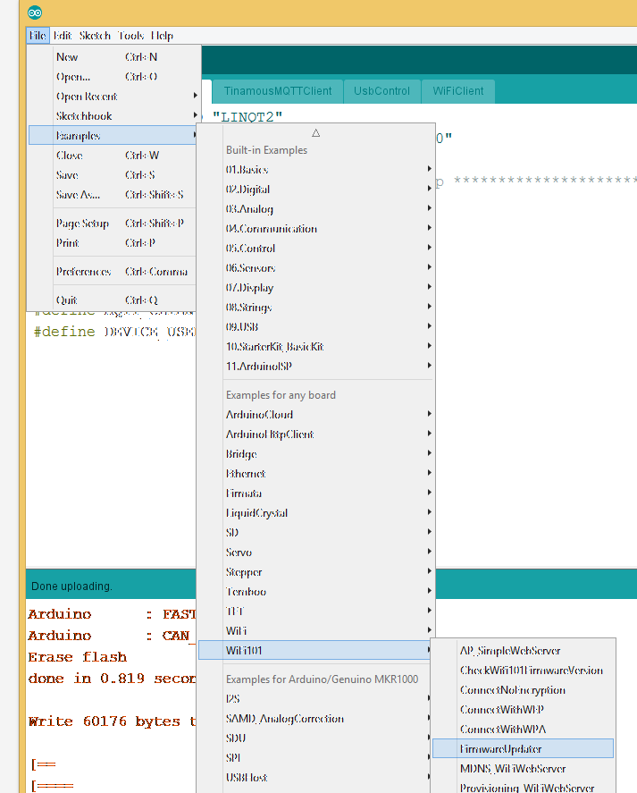Select ConnectWithWPA example sketch
Viewport: 637px width, 793px height.
pos(502,730)
